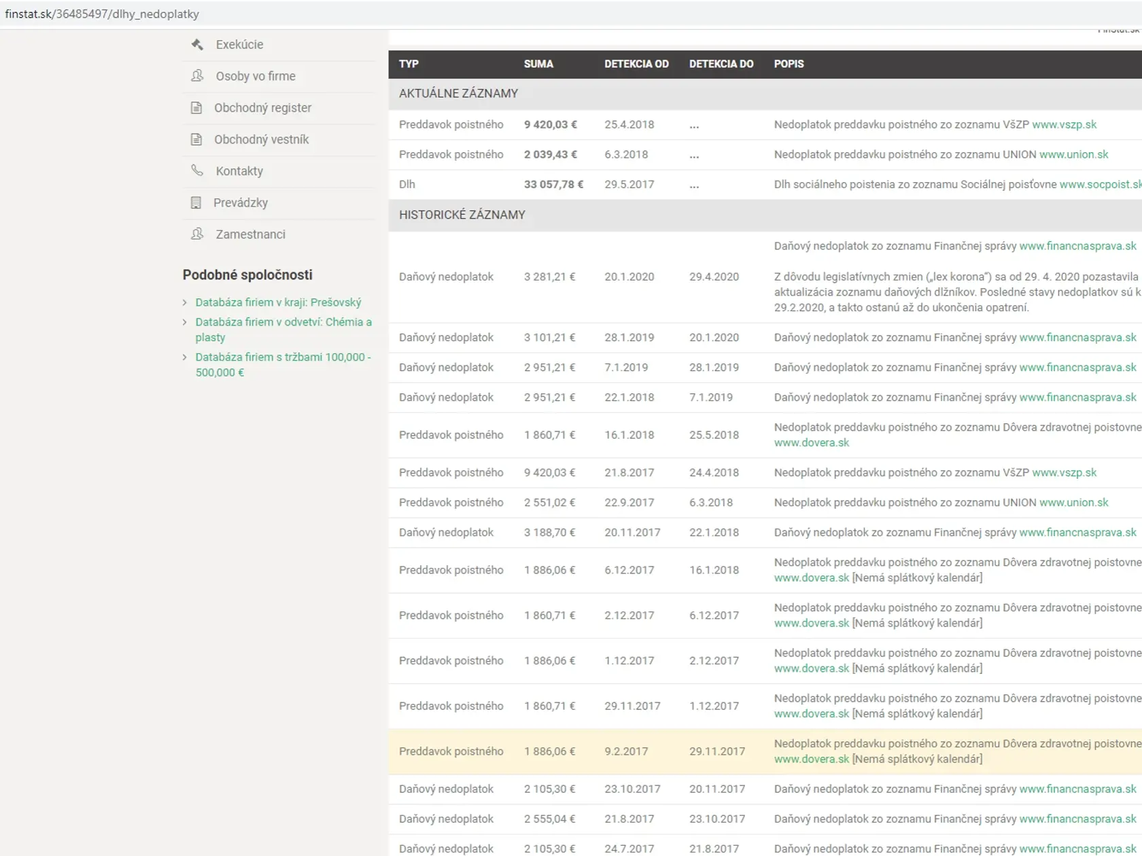
Task: Open www.vszp.sk link in 21.8.2017 row
Action: [x=1064, y=472]
